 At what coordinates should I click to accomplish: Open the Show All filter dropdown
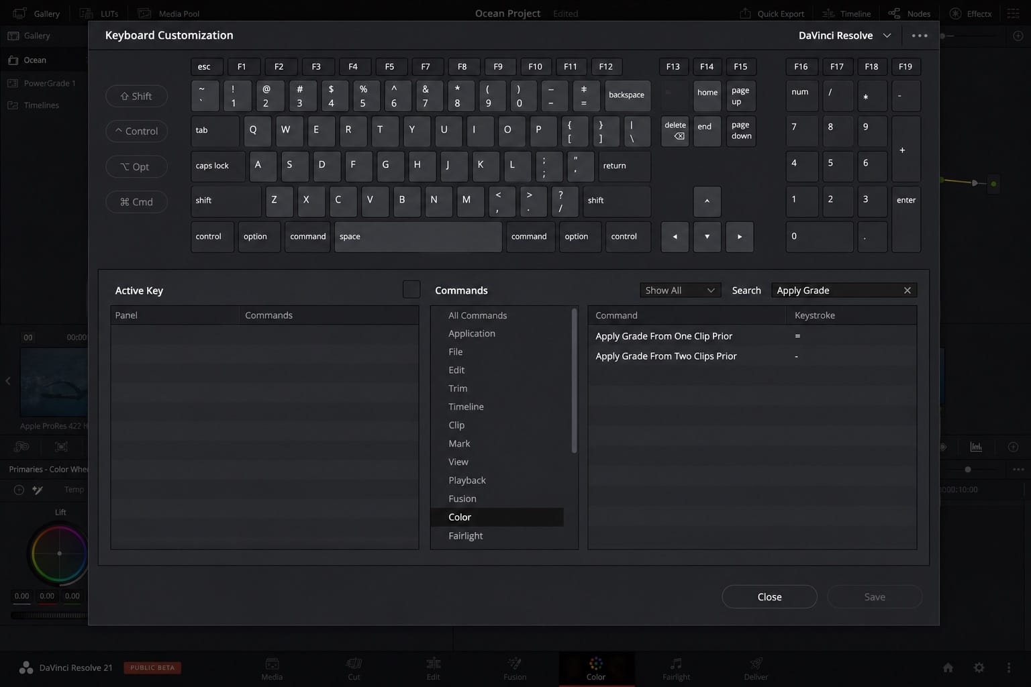[680, 290]
